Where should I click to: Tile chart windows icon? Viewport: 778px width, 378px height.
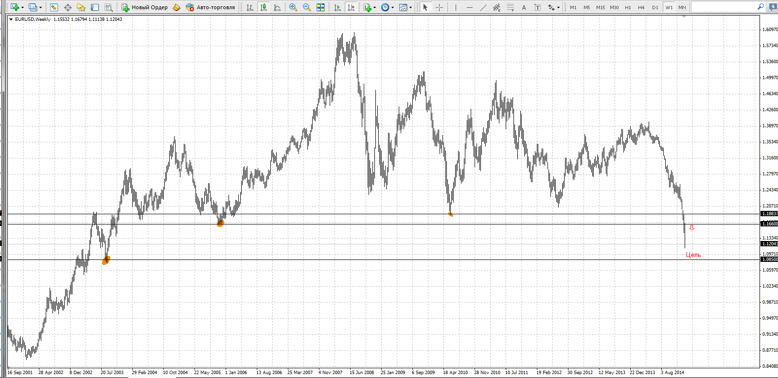[x=320, y=7]
